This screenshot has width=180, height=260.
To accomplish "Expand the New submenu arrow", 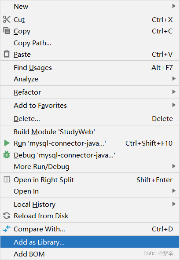I will click(x=174, y=6).
